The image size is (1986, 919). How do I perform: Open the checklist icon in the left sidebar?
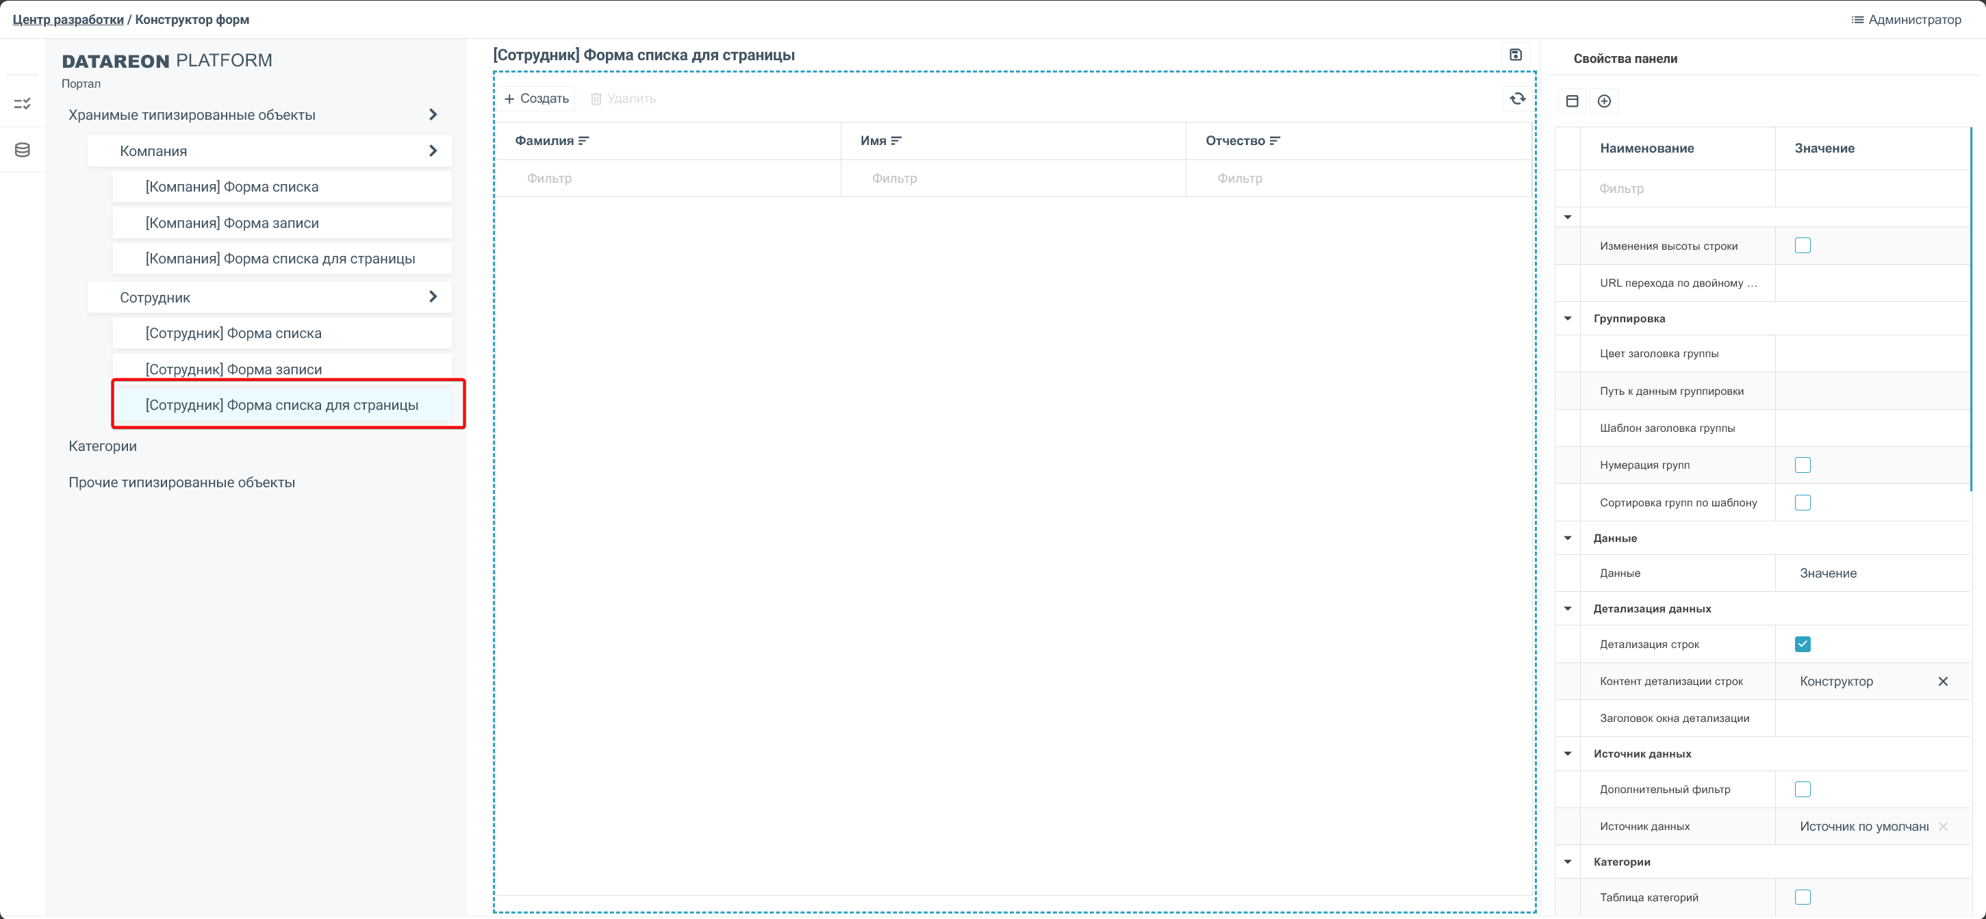(23, 103)
